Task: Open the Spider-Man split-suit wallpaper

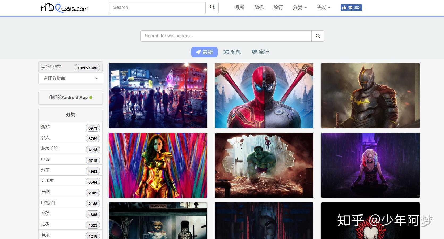Action: (x=264, y=95)
